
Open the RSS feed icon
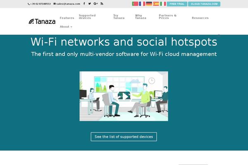tap(102, 4)
